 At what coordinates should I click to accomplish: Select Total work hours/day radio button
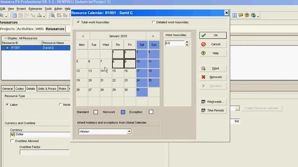click(78, 22)
